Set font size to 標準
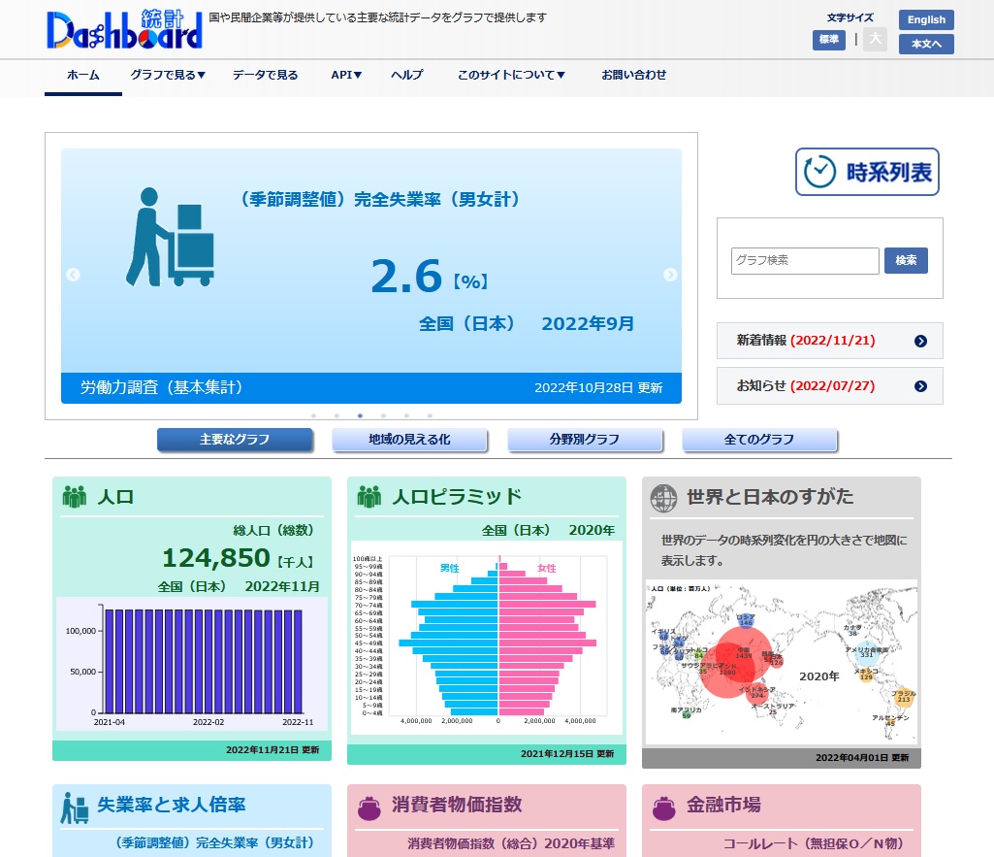Screen dimensions: 994x857 828,40
